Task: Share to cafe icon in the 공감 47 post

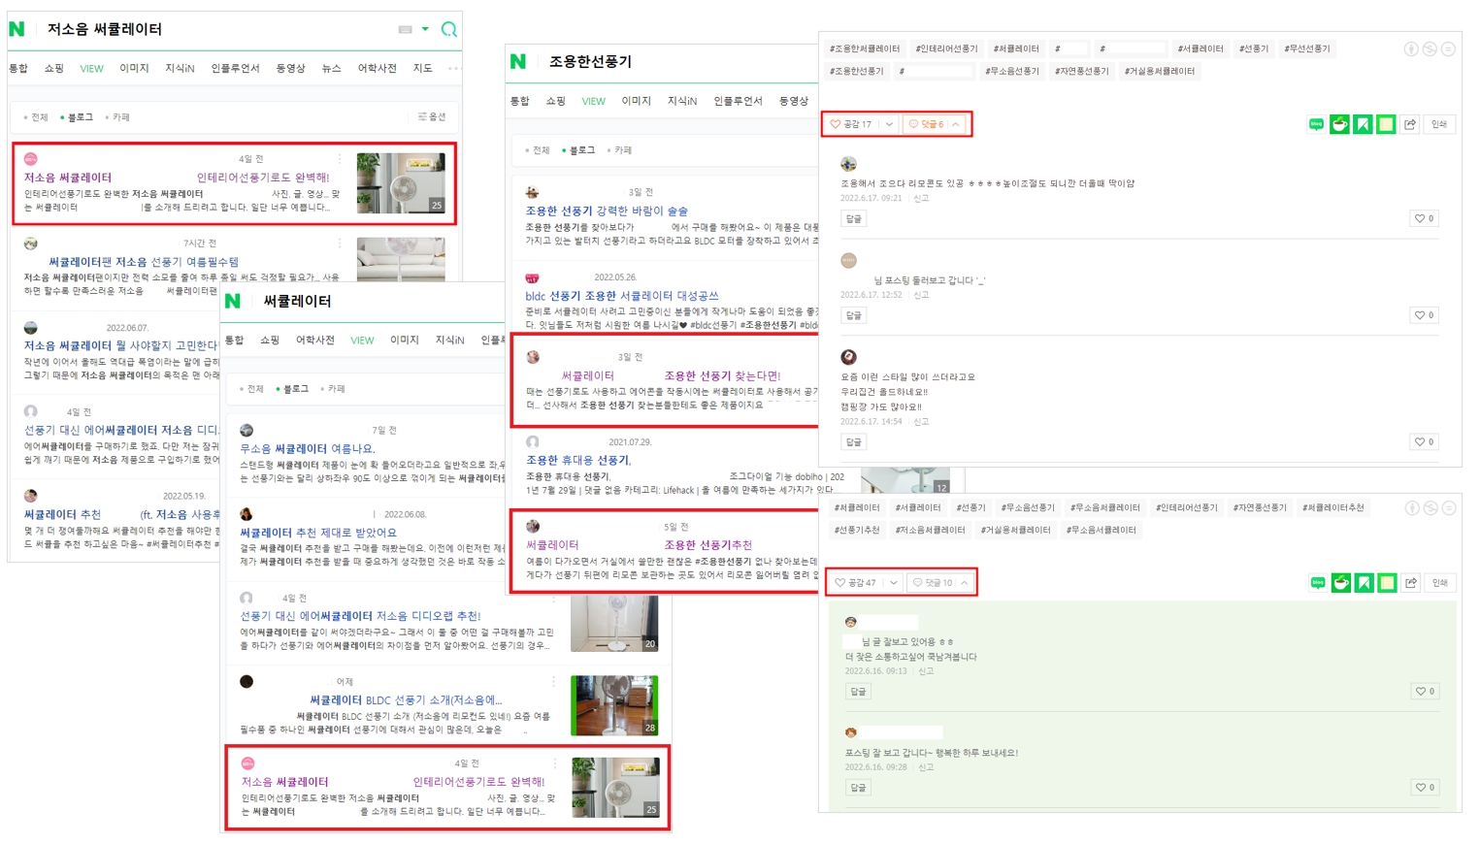Action: point(1341,583)
